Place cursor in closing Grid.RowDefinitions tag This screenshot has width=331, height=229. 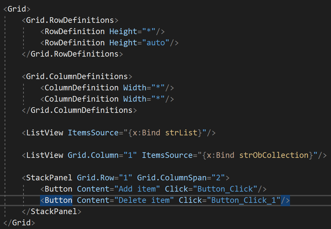point(72,54)
